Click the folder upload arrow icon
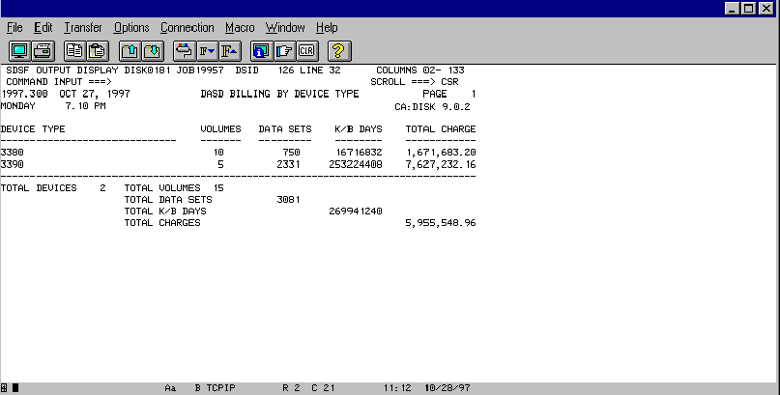The width and height of the screenshot is (780, 395). pyautogui.click(x=130, y=50)
